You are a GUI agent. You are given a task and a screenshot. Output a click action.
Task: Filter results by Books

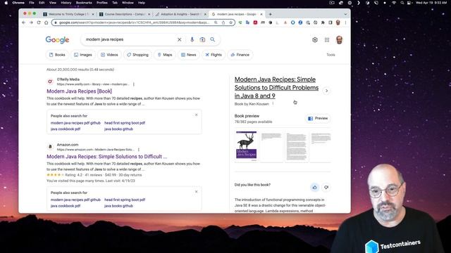coord(57,55)
